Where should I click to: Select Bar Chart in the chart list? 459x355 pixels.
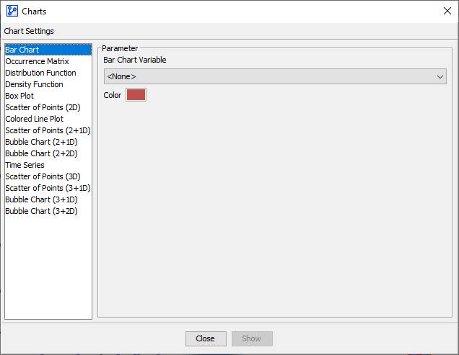tap(22, 50)
